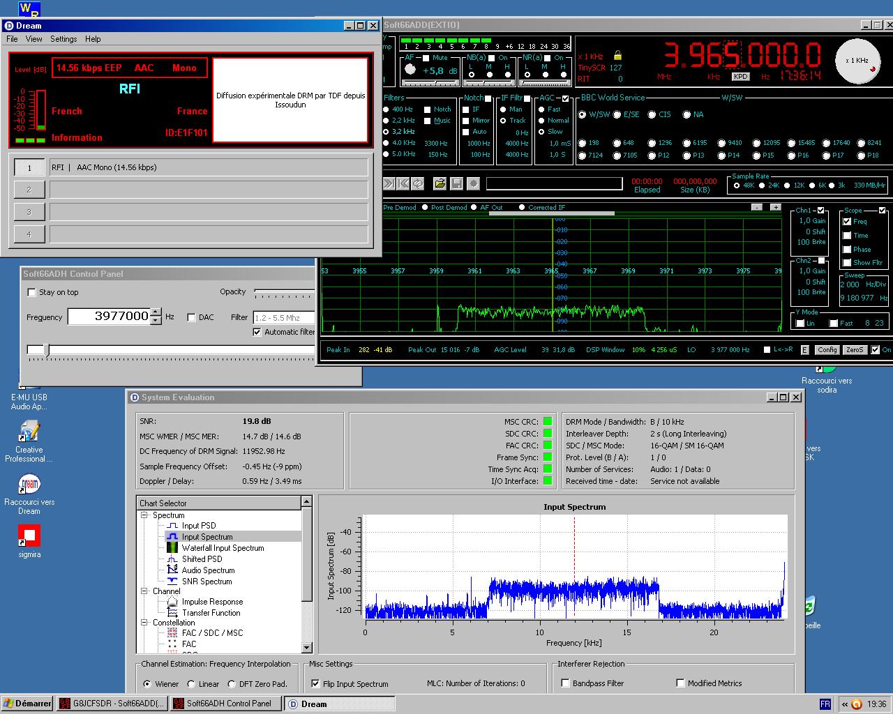893x714 pixels.
Task: Click the Config button in SDR window
Action: [x=827, y=350]
